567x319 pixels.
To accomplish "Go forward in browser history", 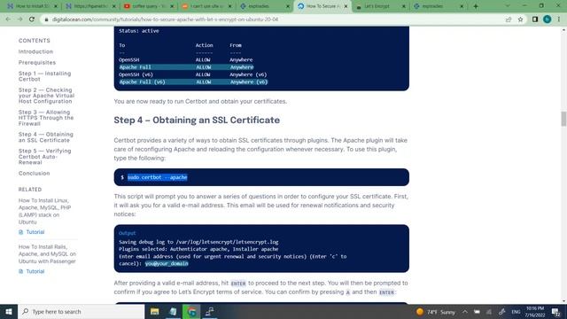I will pos(19,19).
